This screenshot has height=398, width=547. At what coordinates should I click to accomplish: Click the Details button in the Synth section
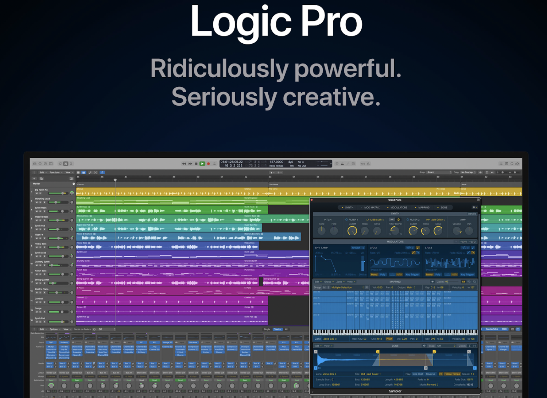click(x=472, y=214)
